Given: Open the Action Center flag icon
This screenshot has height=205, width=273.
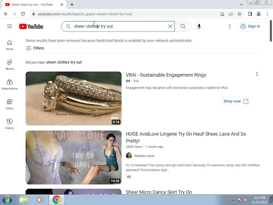Looking at the screenshot, I should [x=240, y=200].
